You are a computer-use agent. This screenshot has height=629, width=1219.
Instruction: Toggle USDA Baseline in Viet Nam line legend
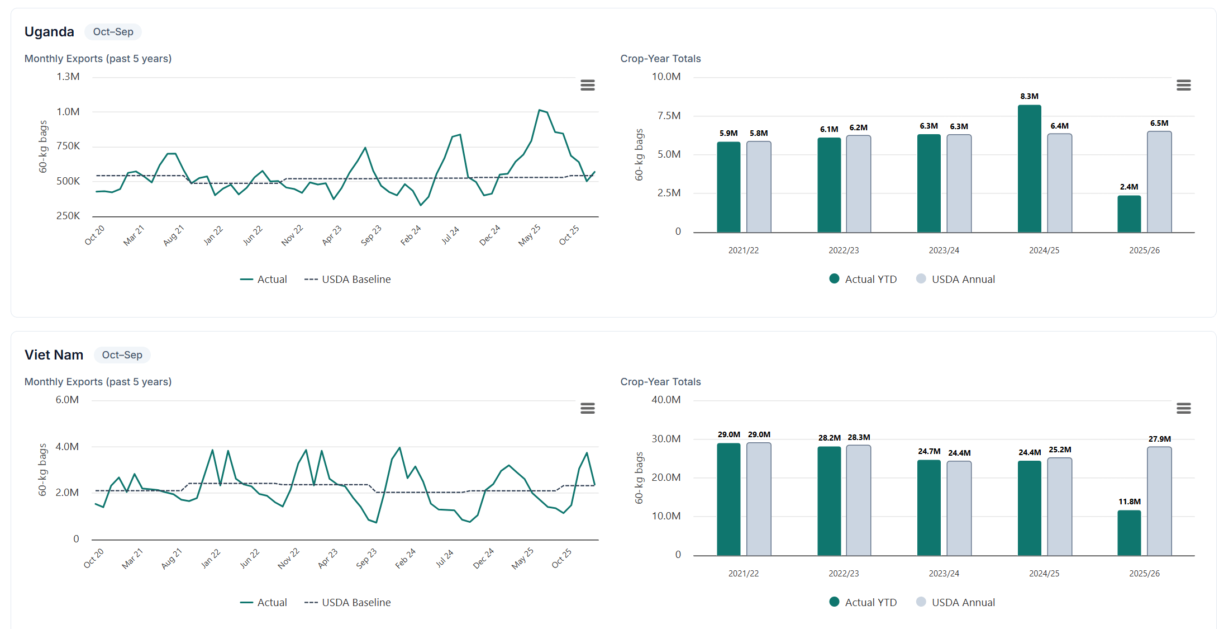pyautogui.click(x=347, y=602)
